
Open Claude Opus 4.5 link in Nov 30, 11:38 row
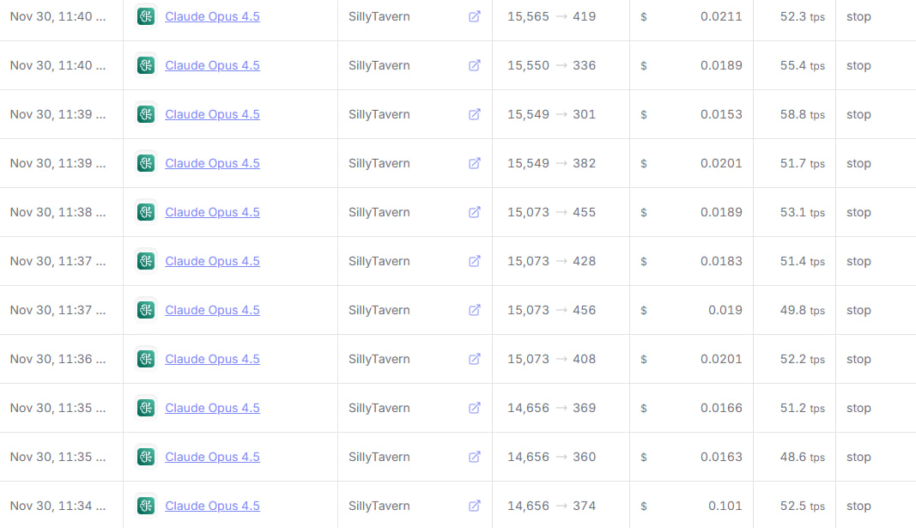212,212
